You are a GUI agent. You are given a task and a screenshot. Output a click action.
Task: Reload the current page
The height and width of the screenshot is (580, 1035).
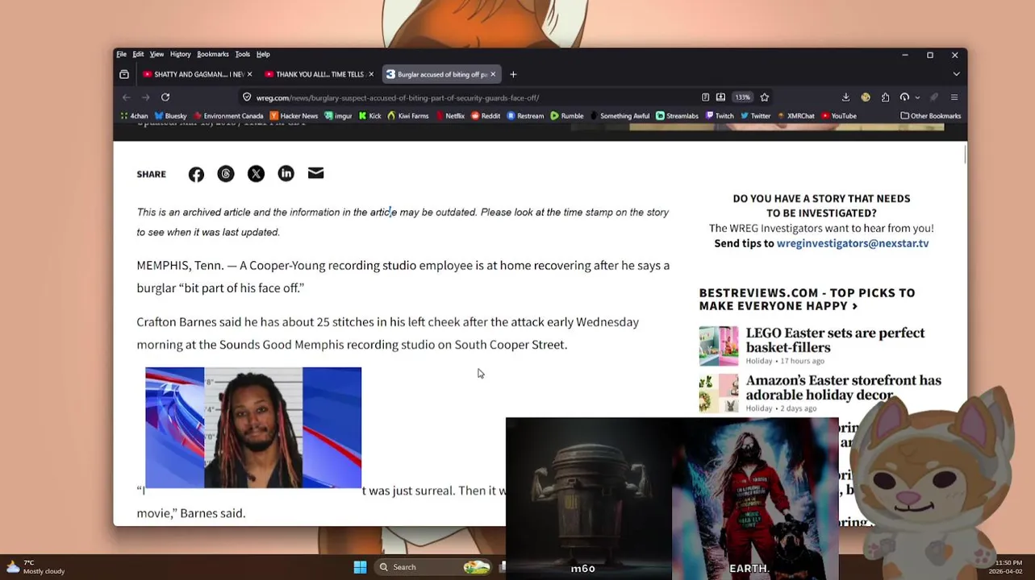[165, 97]
